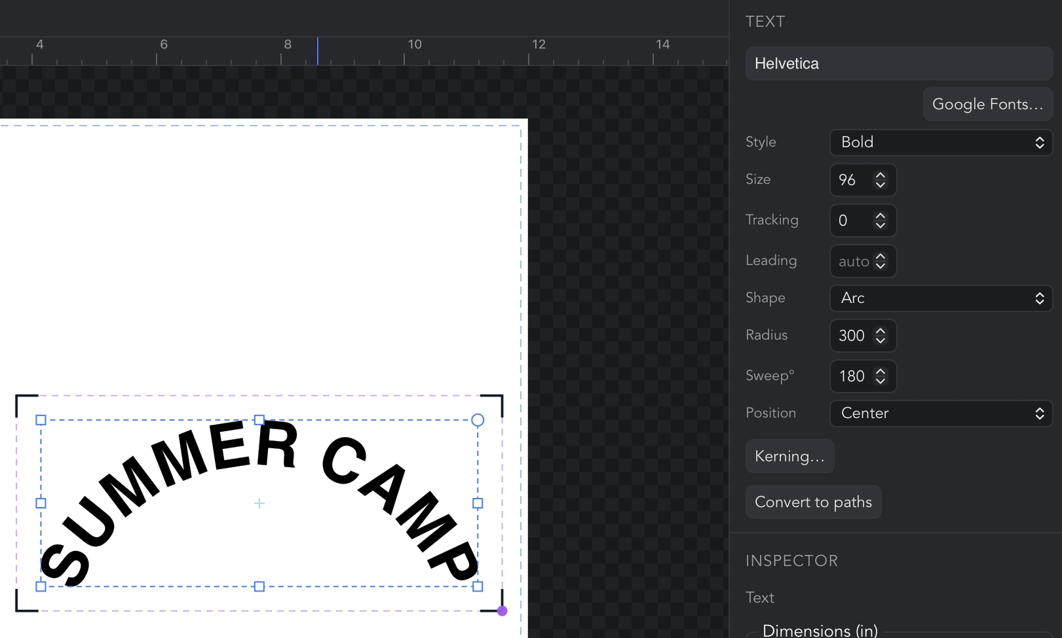This screenshot has width=1062, height=638.
Task: Click the Leading stepper arrows
Action: 881,261
